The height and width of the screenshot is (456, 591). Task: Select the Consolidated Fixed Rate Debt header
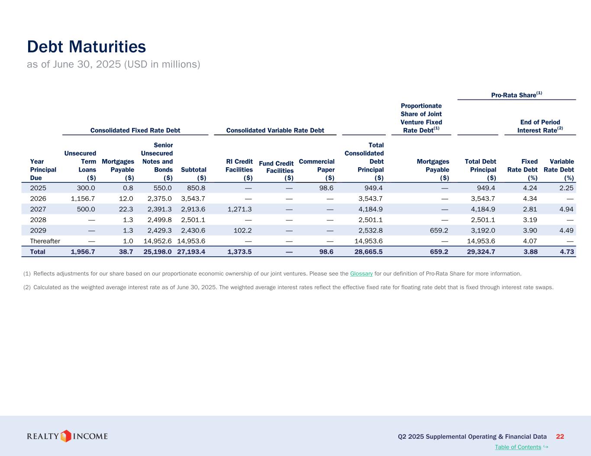[135, 130]
